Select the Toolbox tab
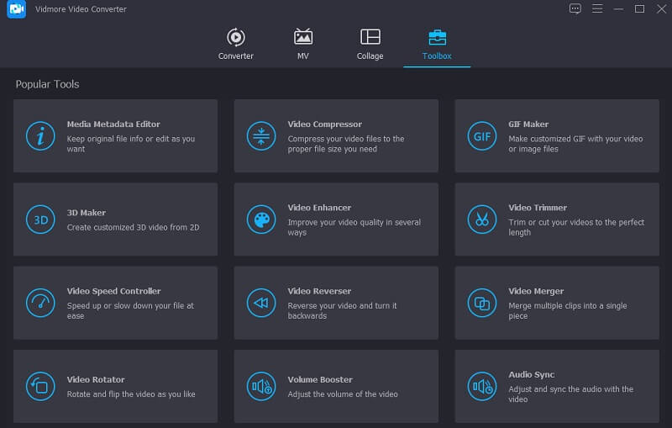672x428 pixels. (x=437, y=45)
